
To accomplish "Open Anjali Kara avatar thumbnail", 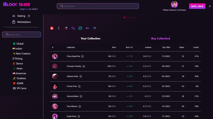I will pyautogui.click(x=55, y=116).
